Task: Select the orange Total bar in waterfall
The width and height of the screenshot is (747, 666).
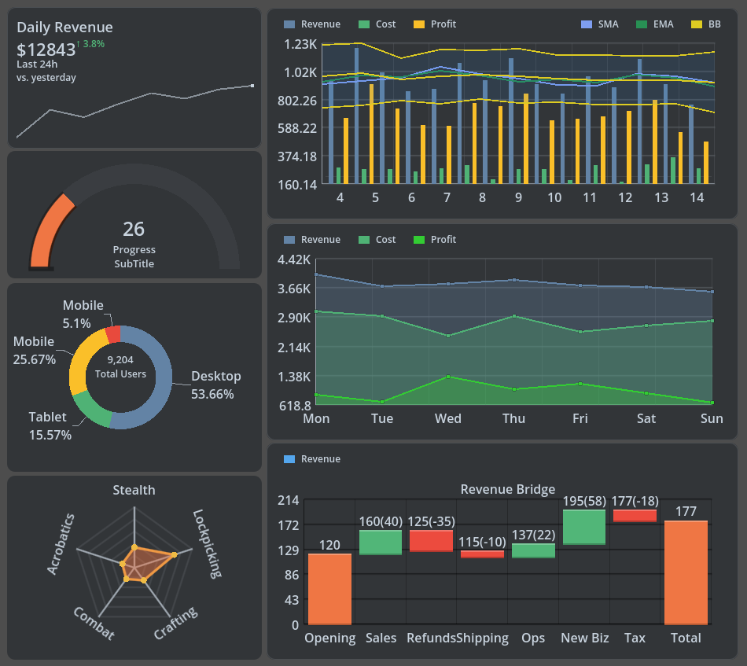Action: click(686, 572)
